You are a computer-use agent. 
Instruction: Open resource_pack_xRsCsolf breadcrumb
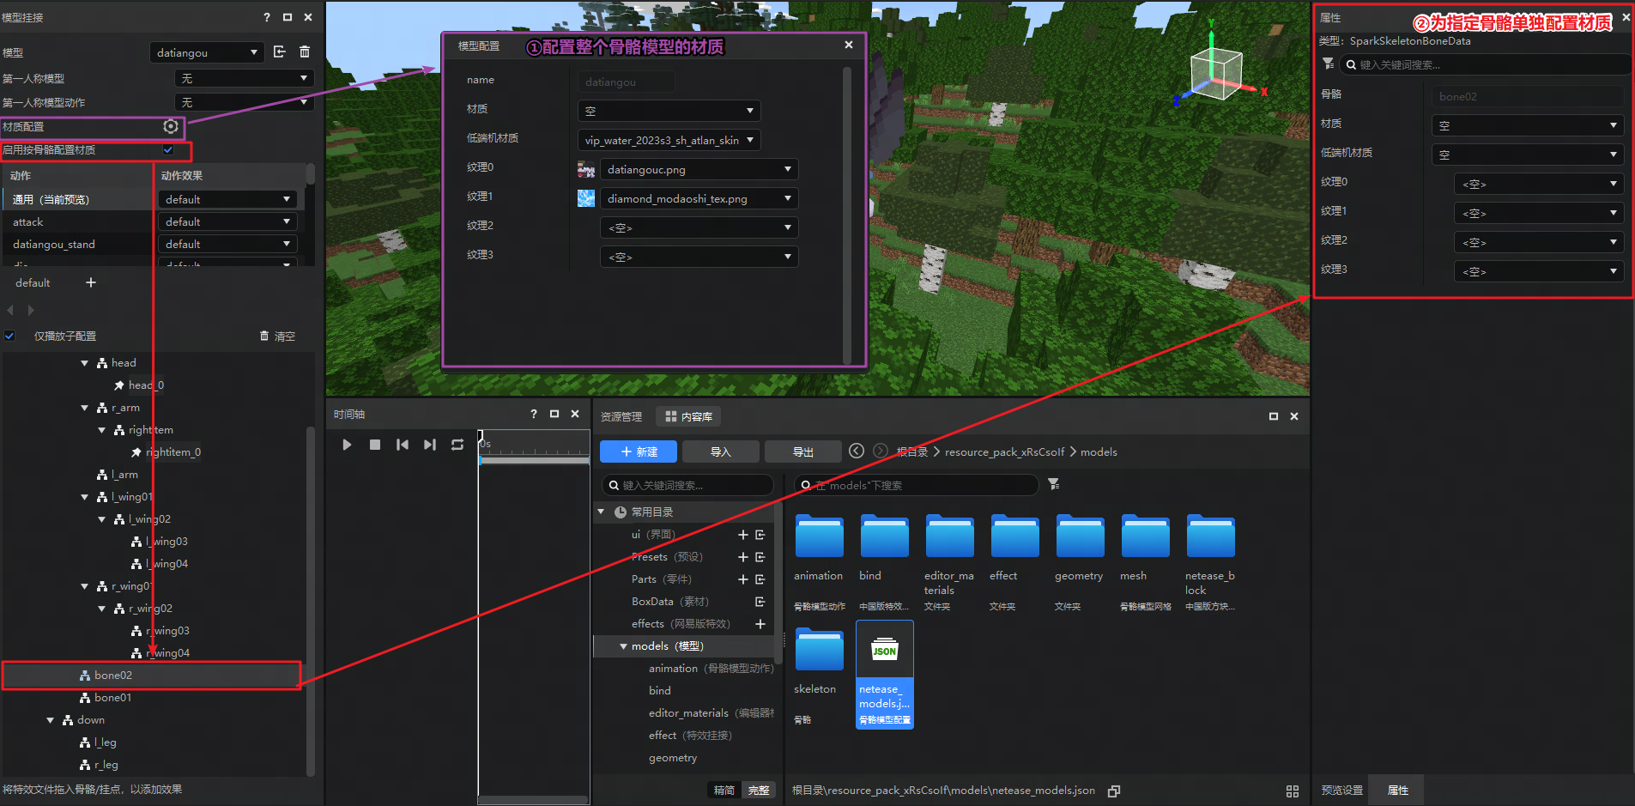1005,452
